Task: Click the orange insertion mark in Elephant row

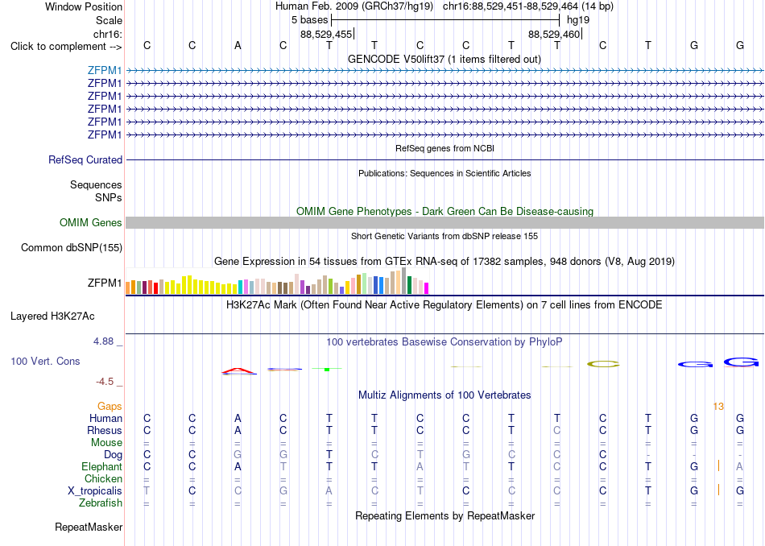Action: coord(718,465)
